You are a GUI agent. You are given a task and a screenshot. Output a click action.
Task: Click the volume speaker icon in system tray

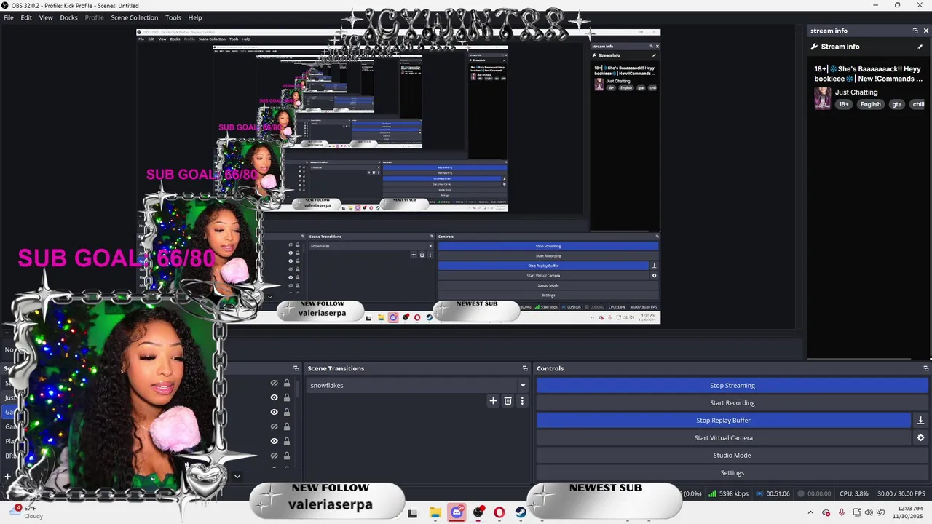point(869,512)
